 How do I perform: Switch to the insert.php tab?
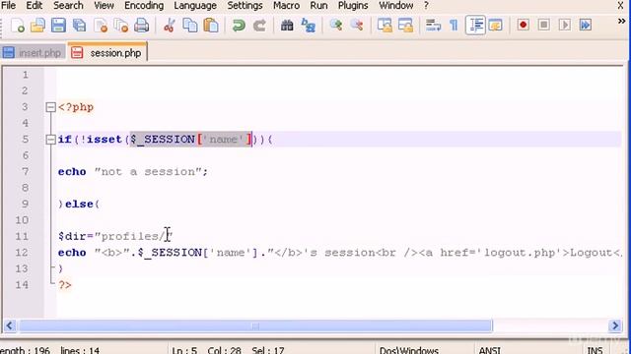pyautogui.click(x=33, y=52)
